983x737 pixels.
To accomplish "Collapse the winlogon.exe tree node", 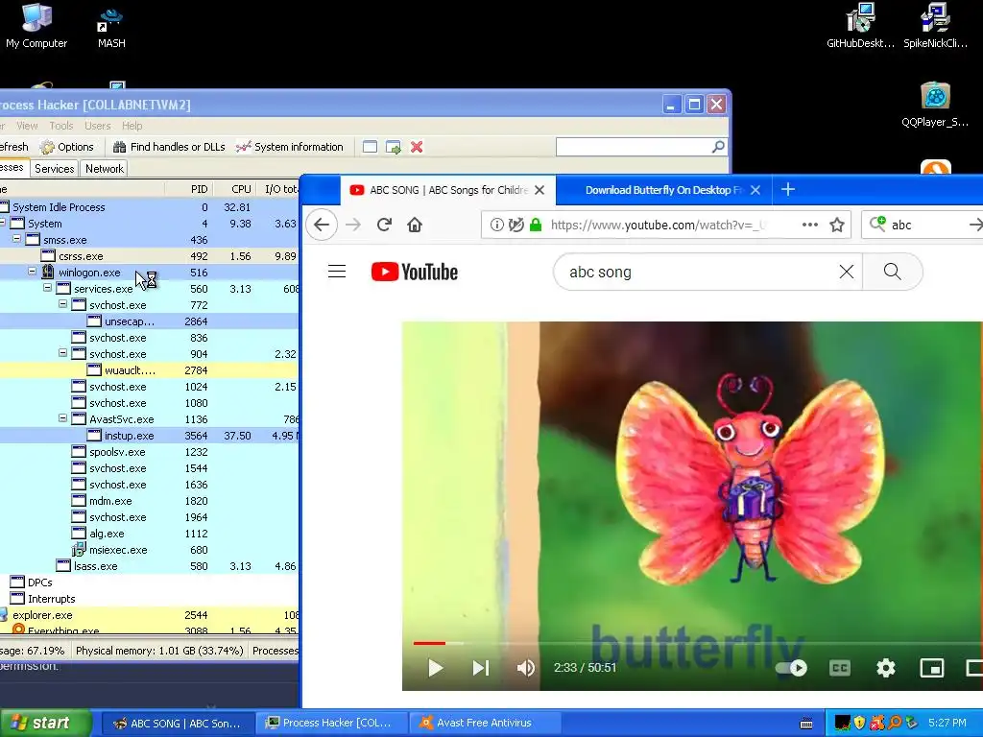I will pyautogui.click(x=32, y=272).
